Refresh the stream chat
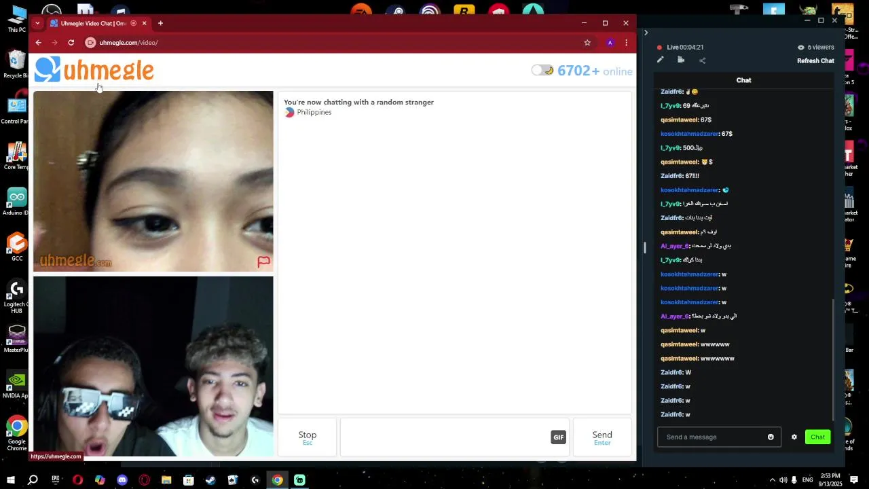This screenshot has height=489, width=869. [x=815, y=60]
